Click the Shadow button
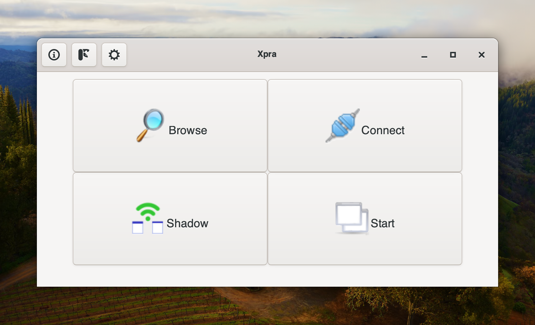Screen dimensions: 535x325 point(170,219)
